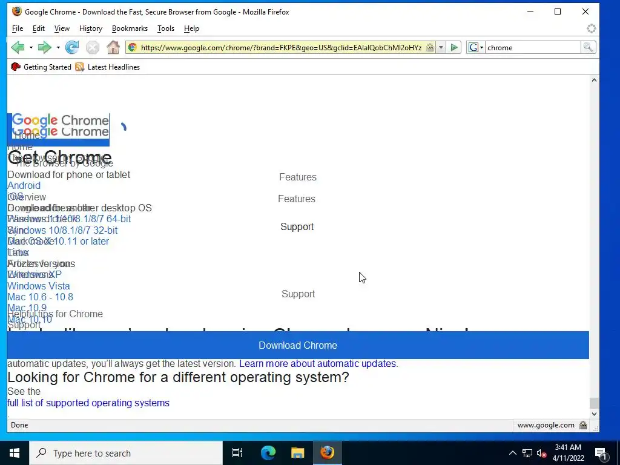Viewport: 620px width, 465px height.
Task: Open the notification center icon
Action: 601,453
